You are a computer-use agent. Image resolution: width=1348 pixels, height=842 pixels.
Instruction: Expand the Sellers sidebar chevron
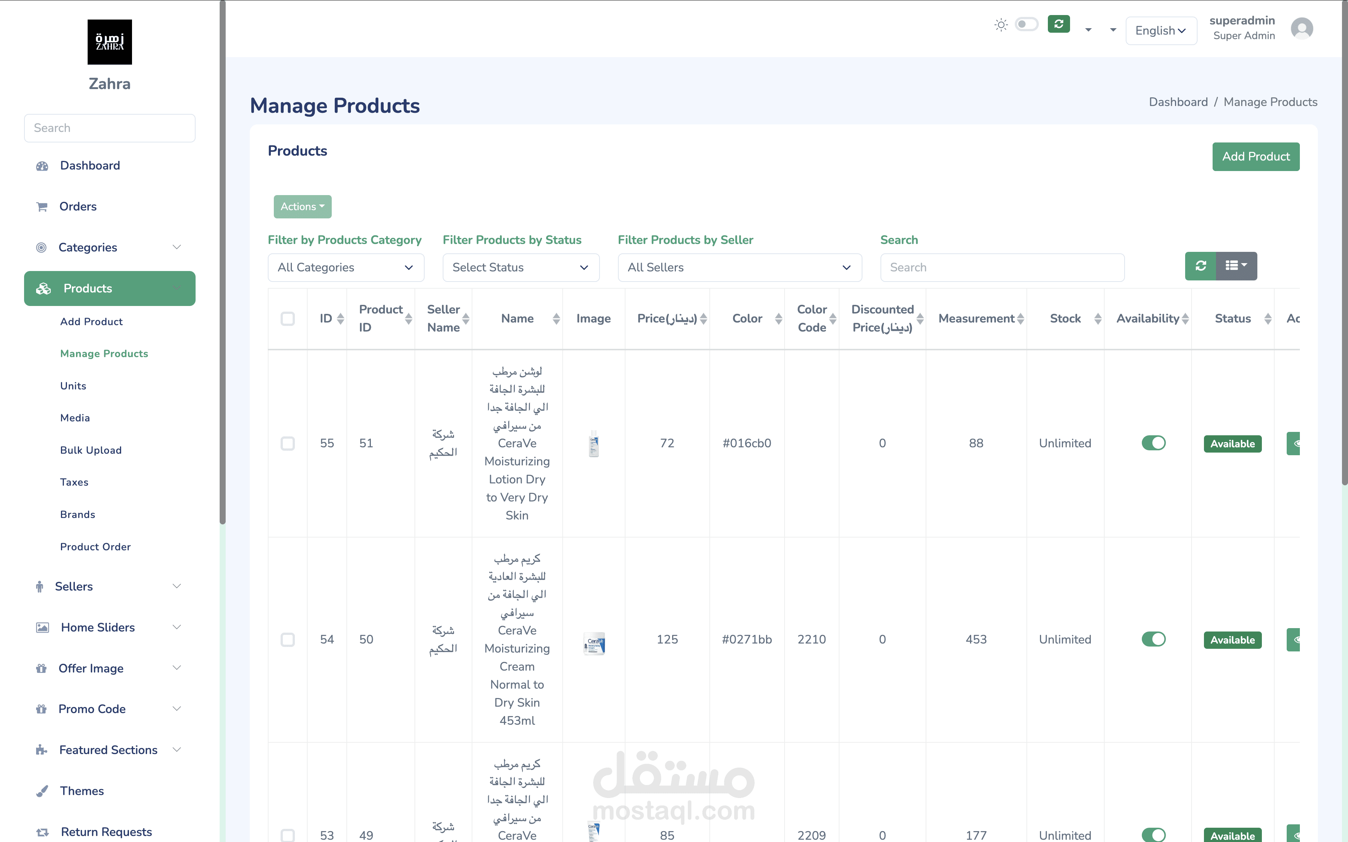point(177,586)
